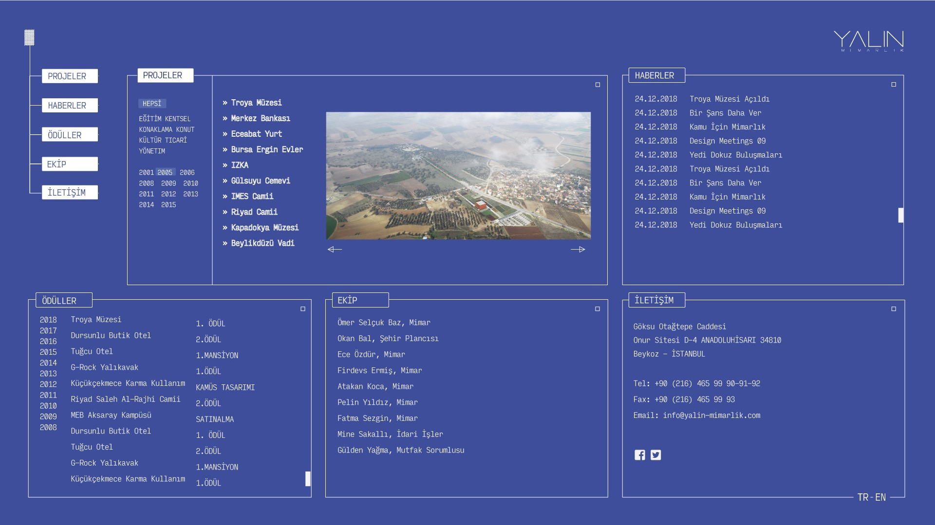This screenshot has width=935, height=525.
Task: Open the EKİP item in the left menu
Action: pos(70,164)
